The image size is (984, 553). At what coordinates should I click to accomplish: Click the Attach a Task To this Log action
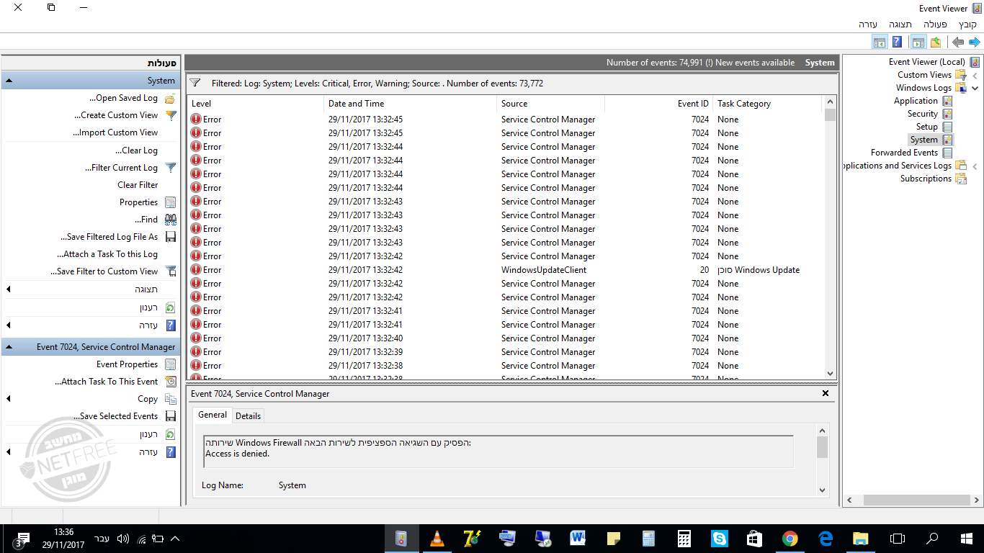[107, 254]
